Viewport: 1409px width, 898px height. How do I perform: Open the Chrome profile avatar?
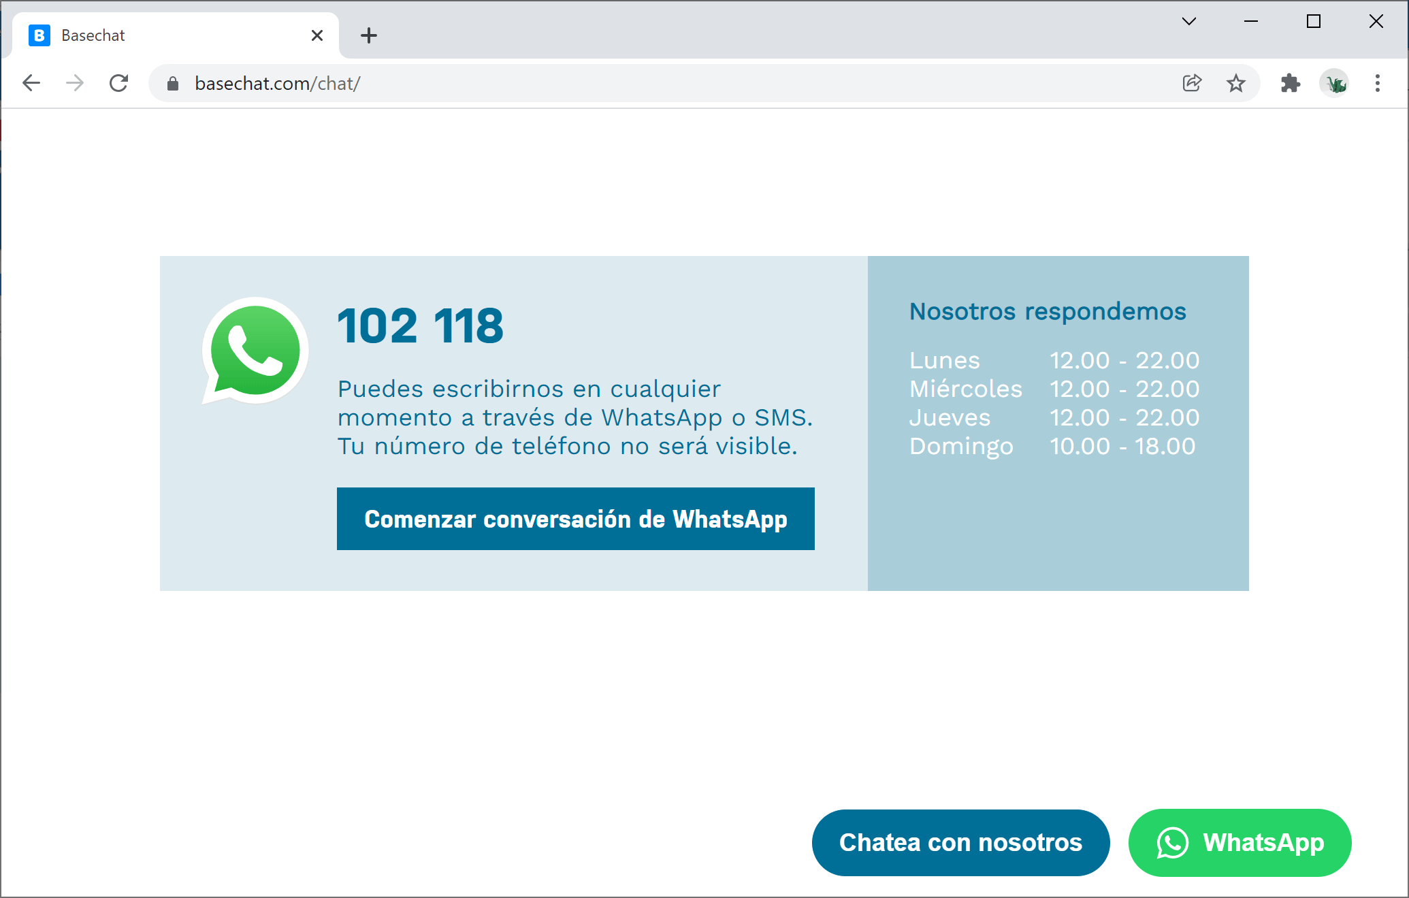tap(1334, 83)
